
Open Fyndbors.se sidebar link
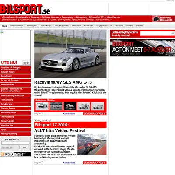tap(15, 104)
